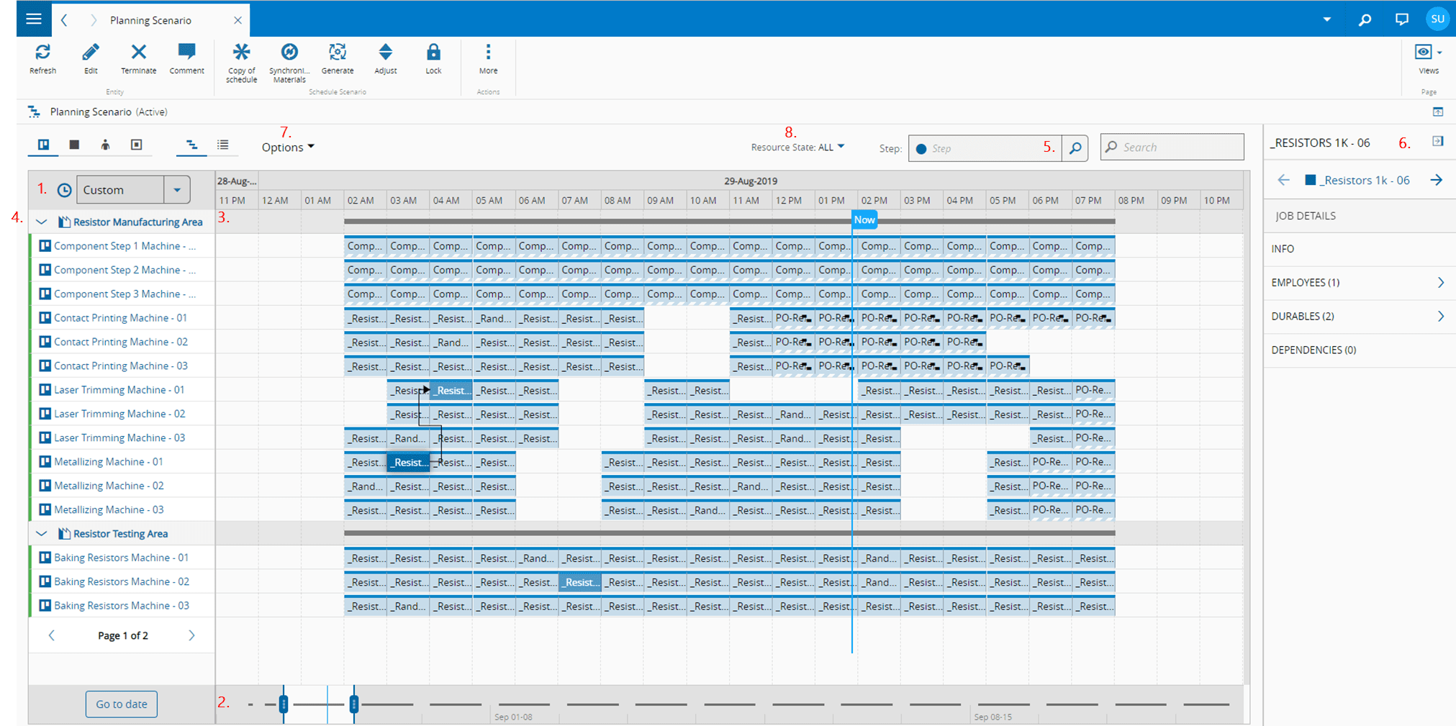Expand the EMPLOYEES (1) section
The width and height of the screenshot is (1456, 726).
[x=1440, y=283]
